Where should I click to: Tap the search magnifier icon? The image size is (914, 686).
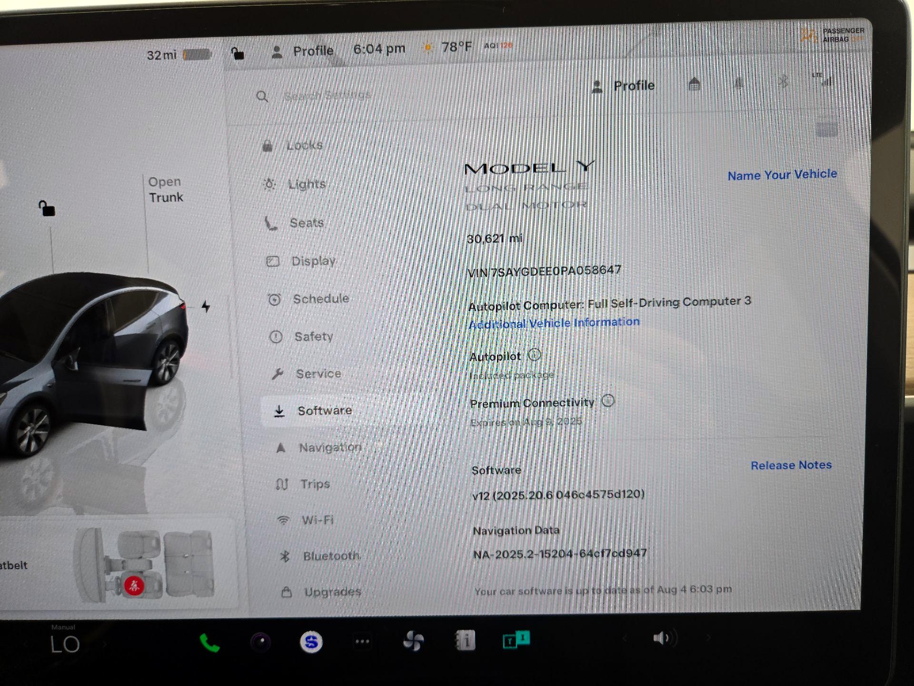pyautogui.click(x=262, y=97)
